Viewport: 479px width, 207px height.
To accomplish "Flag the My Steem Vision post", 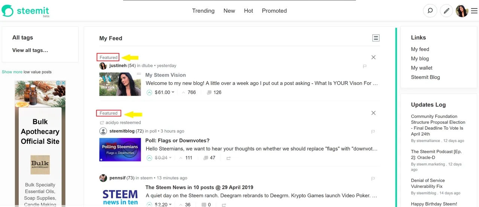I will [x=365, y=66].
